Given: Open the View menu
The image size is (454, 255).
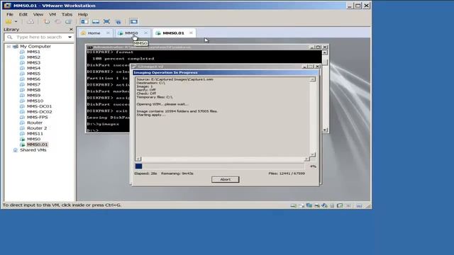Looking at the screenshot, I should pyautogui.click(x=38, y=14).
